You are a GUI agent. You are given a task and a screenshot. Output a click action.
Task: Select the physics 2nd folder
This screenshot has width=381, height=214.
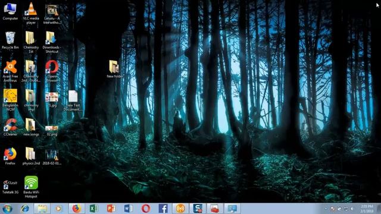31,156
